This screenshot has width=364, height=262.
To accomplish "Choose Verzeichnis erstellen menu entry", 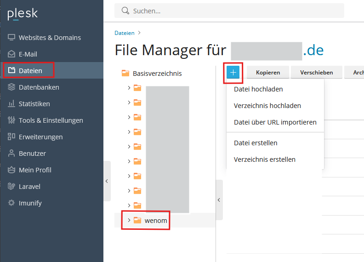I will tap(264, 159).
